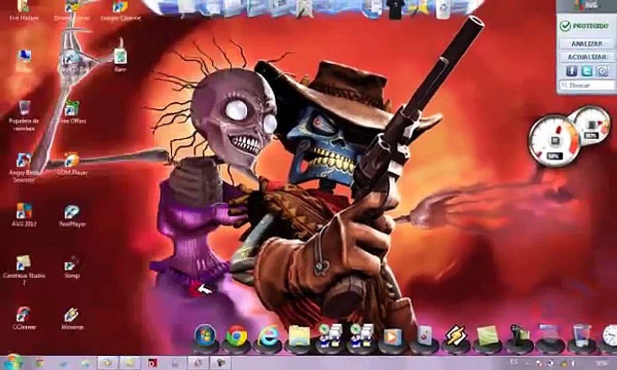Open the Songr desktop shortcut
Image resolution: width=617 pixels, height=370 pixels.
pyautogui.click(x=71, y=267)
